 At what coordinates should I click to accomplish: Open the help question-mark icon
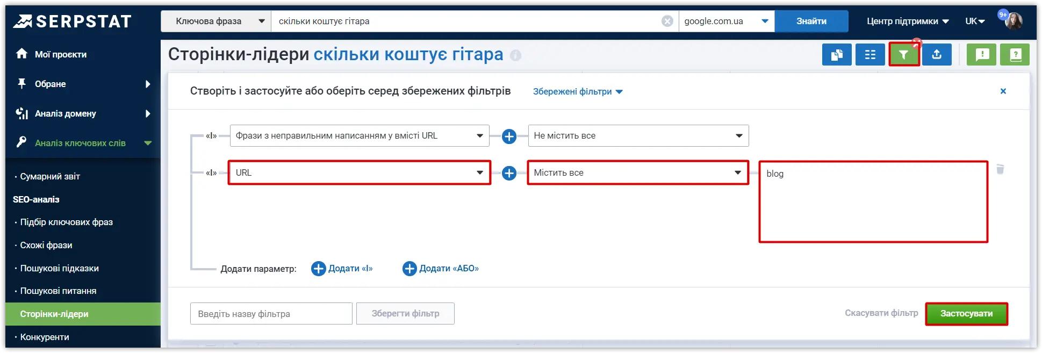(1015, 55)
